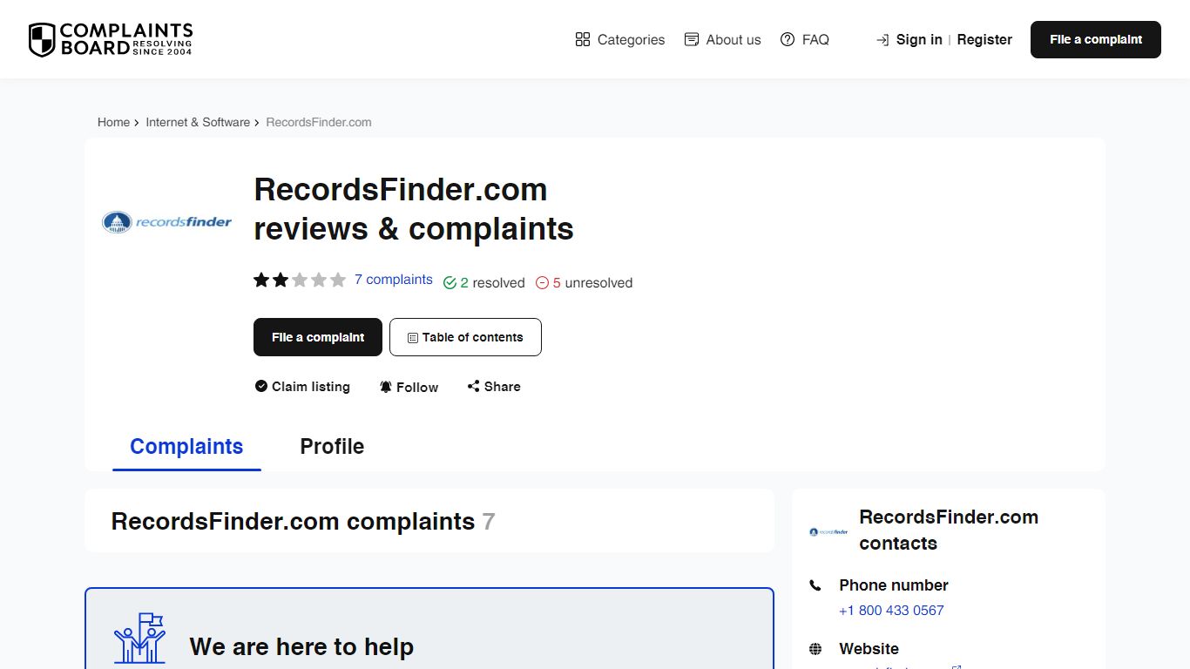Click Claim listing
This screenshot has height=669, width=1190.
(302, 387)
